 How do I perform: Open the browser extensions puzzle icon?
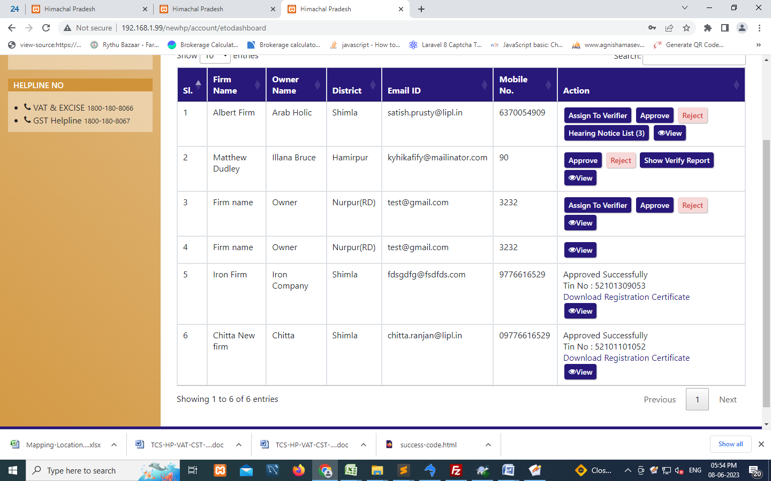707,28
